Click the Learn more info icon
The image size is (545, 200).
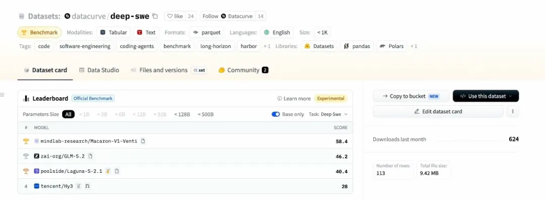coord(280,99)
